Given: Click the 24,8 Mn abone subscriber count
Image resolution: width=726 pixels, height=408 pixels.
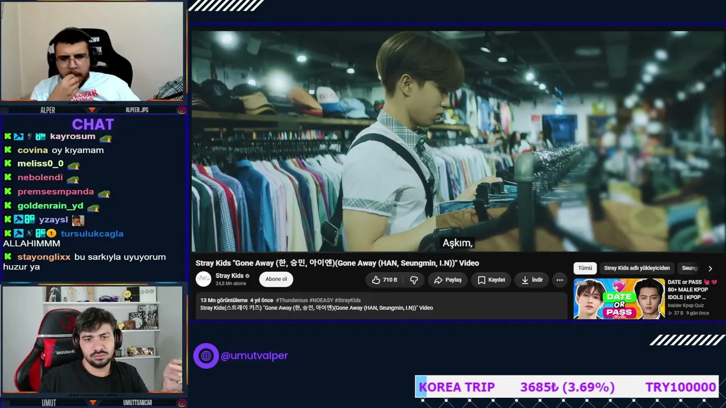Looking at the screenshot, I should point(231,284).
